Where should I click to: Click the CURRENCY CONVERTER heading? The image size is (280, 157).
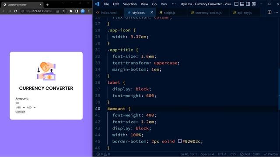pos(46,88)
